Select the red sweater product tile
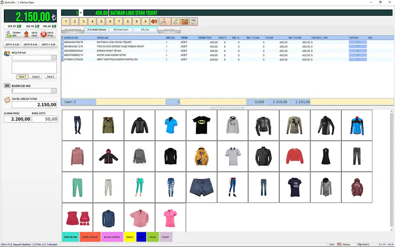The width and height of the screenshot is (395, 247). pos(294,156)
